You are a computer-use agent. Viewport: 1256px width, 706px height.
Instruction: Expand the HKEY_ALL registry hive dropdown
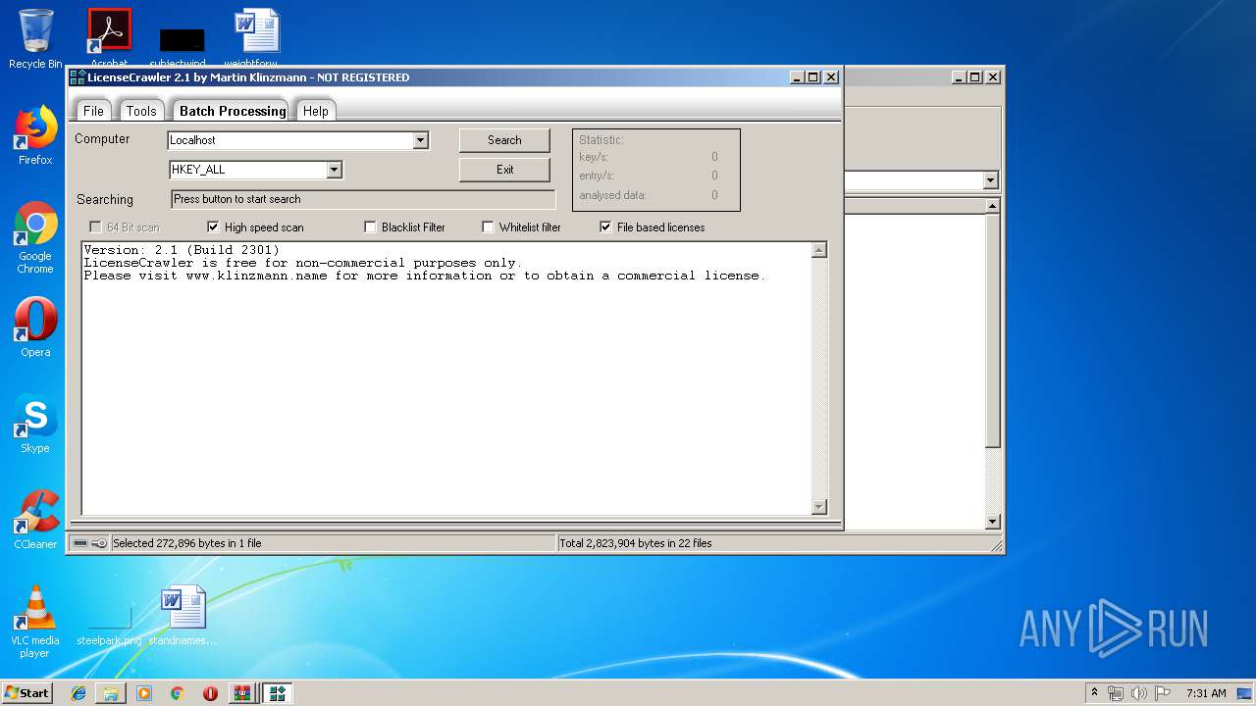pos(334,170)
